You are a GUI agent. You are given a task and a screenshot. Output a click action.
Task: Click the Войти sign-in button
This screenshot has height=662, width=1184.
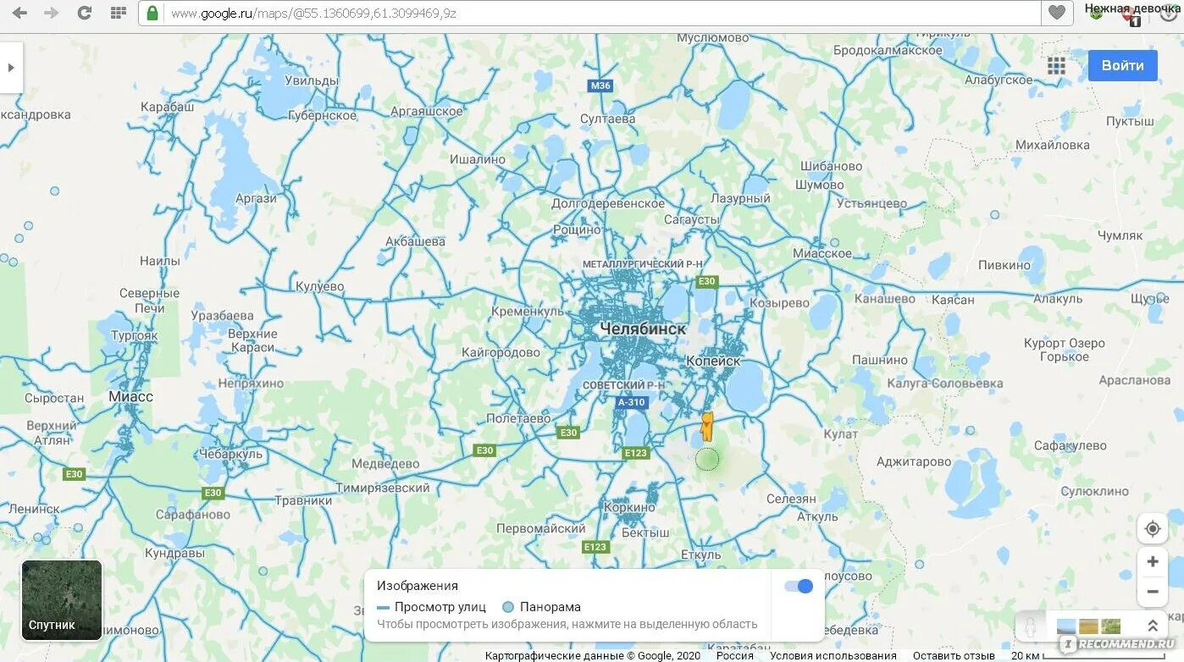point(1122,65)
